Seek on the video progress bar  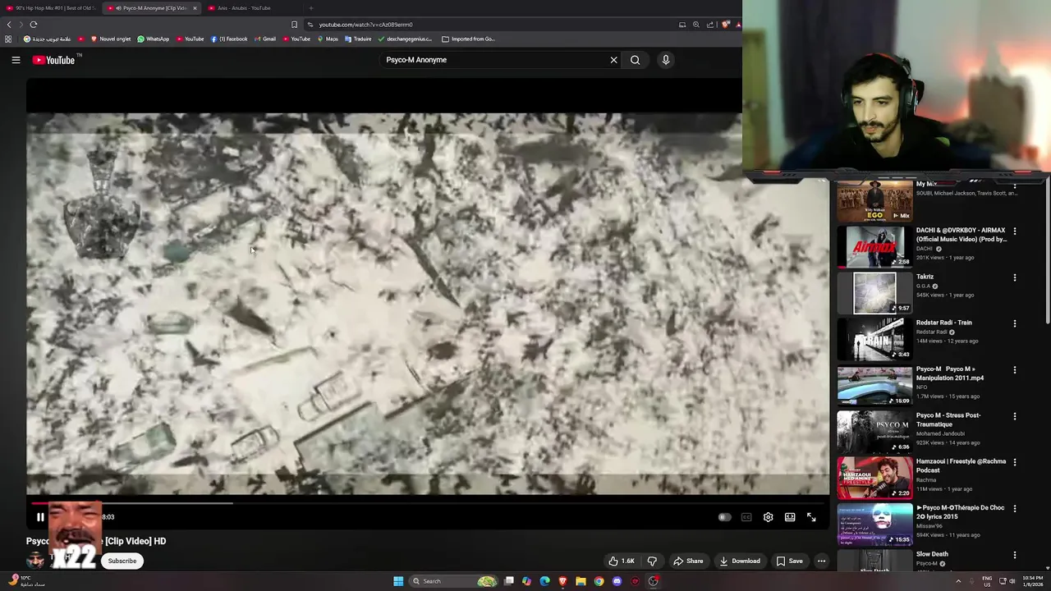(x=427, y=502)
